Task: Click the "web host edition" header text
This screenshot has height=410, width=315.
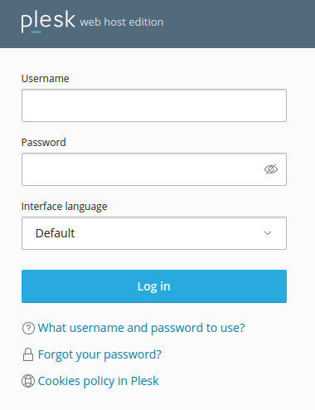Action: [122, 22]
